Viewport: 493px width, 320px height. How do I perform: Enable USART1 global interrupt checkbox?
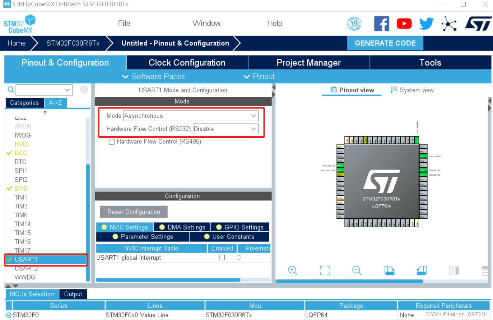click(222, 257)
